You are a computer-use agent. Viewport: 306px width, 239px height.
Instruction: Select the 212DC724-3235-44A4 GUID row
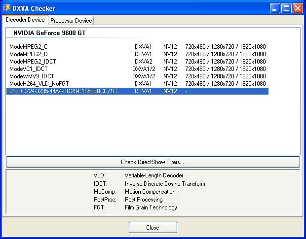tap(137, 91)
